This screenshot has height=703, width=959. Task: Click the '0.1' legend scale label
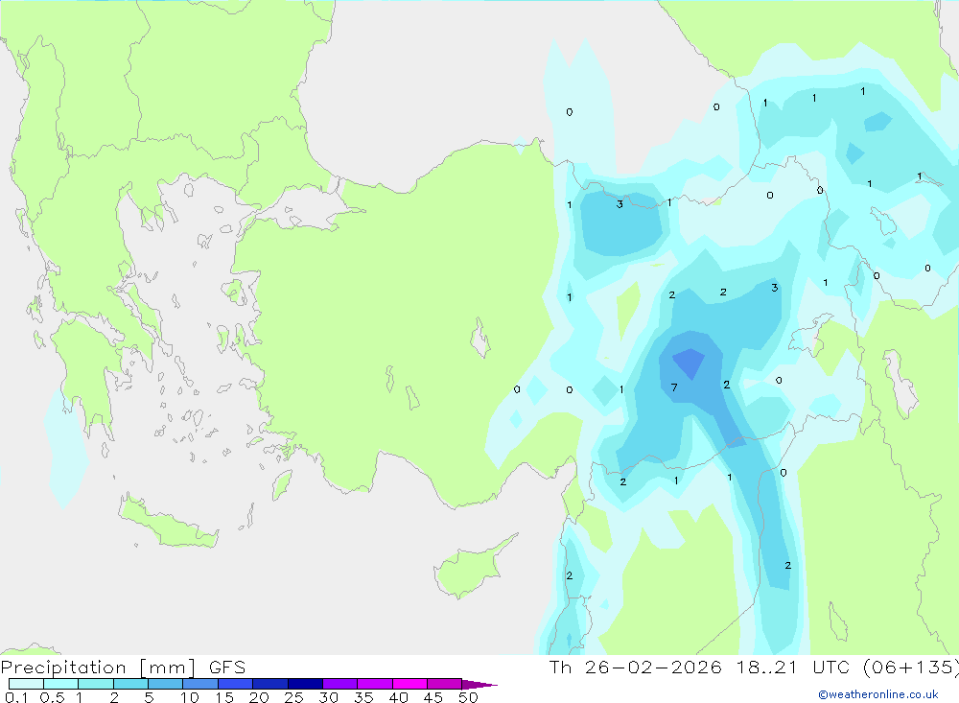(16, 697)
